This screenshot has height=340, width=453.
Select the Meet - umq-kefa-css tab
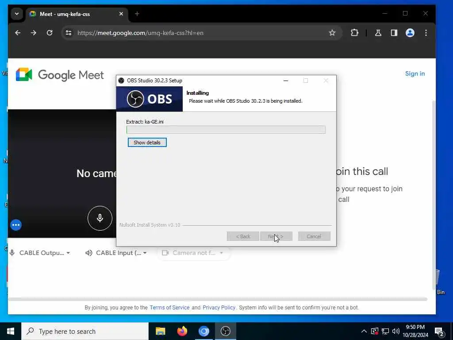tap(77, 14)
